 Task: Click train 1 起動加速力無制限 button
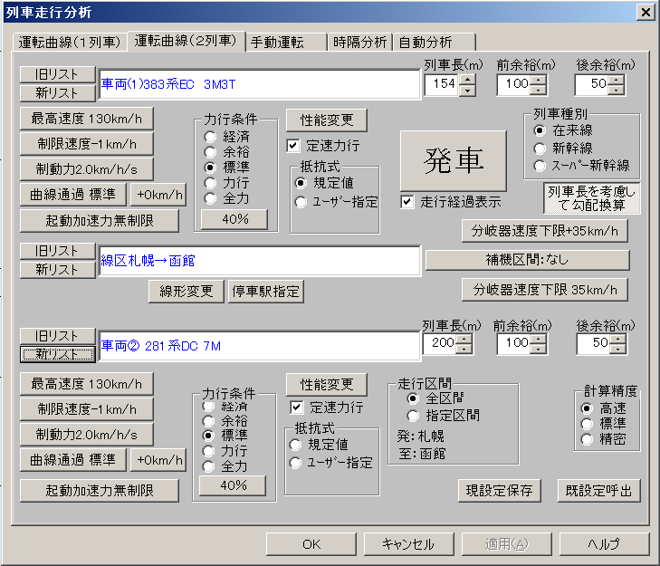coord(100,220)
